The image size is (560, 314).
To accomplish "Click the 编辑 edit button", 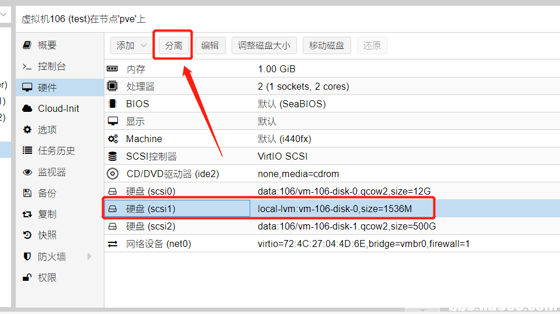I will click(x=210, y=45).
